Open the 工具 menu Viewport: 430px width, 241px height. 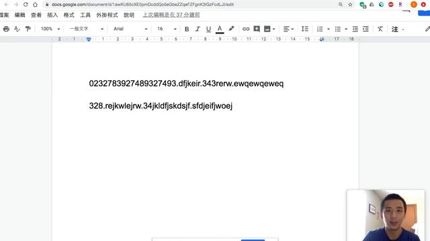tap(85, 15)
